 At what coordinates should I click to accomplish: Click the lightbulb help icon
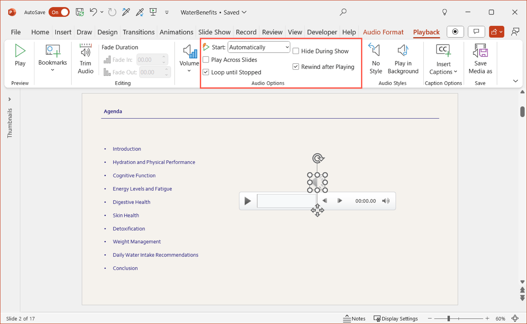[444, 12]
